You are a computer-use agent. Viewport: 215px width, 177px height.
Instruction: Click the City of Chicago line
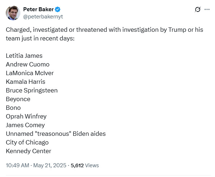[x=27, y=143]
